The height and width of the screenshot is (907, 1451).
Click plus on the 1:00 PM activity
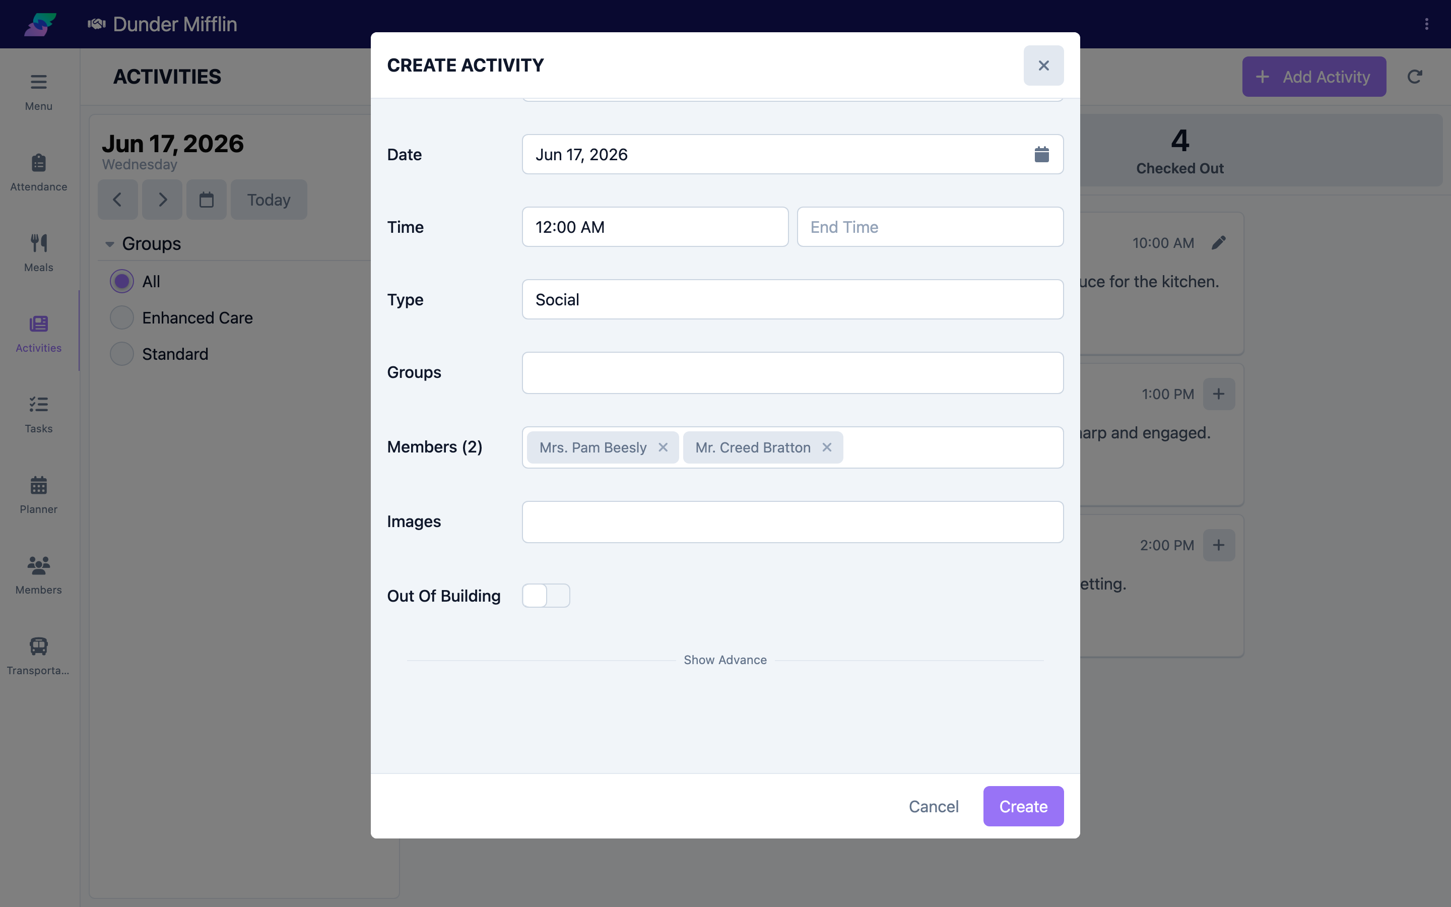pyautogui.click(x=1218, y=394)
